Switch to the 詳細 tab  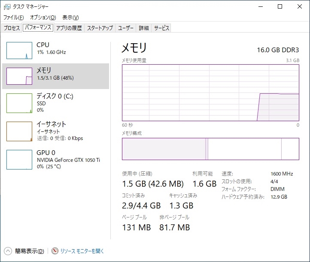(144, 28)
